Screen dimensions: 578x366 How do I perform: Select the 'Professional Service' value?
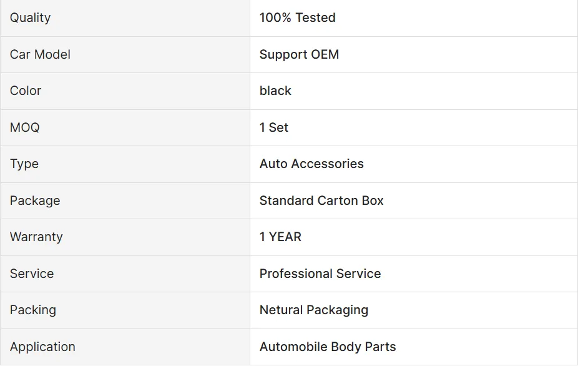point(320,274)
